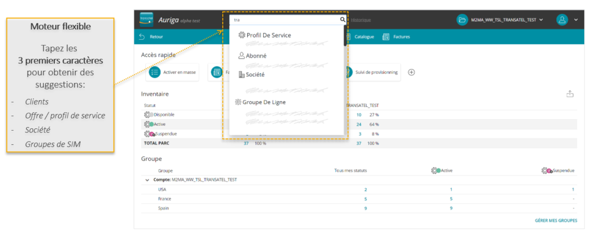Click the user profile avatar icon
This screenshot has width=591, height=237.
coord(562,20)
